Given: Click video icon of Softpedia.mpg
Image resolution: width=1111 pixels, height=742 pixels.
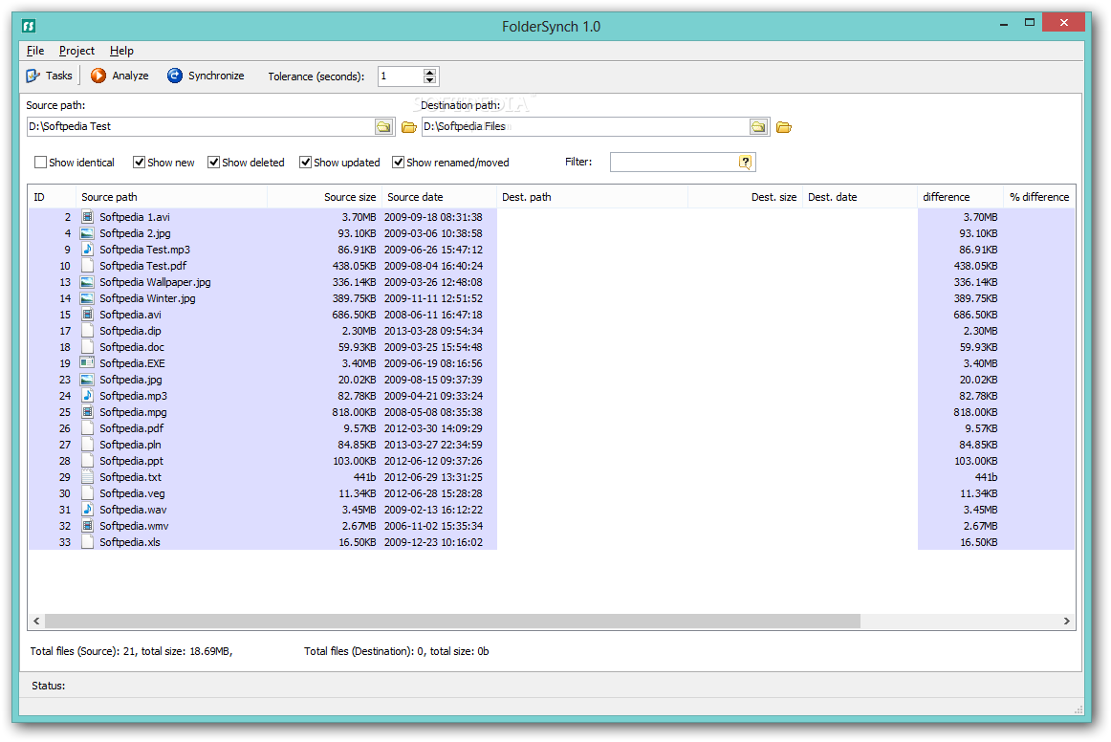Looking at the screenshot, I should click(87, 412).
